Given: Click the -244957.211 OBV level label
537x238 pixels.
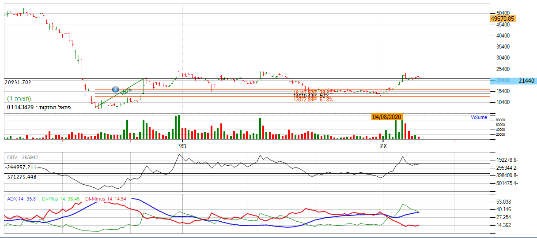Looking at the screenshot, I should coord(21,167).
